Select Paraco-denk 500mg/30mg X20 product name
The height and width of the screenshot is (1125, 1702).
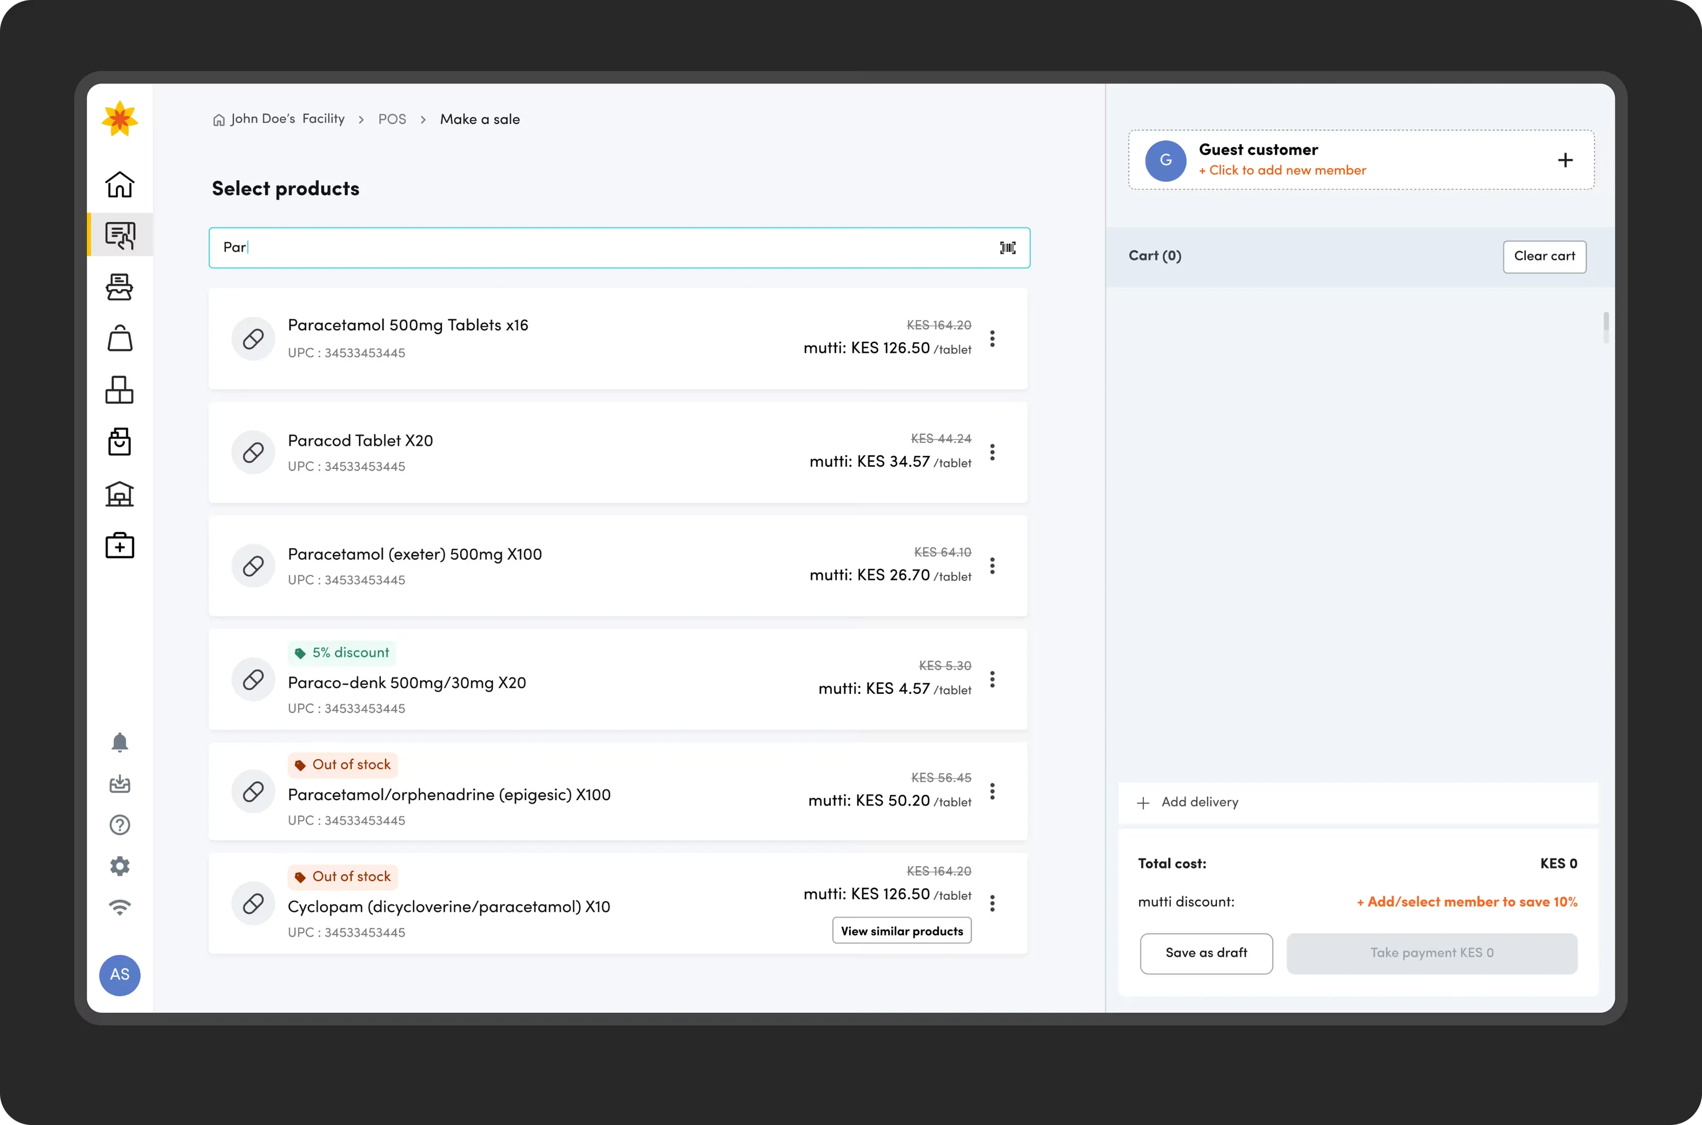click(407, 682)
